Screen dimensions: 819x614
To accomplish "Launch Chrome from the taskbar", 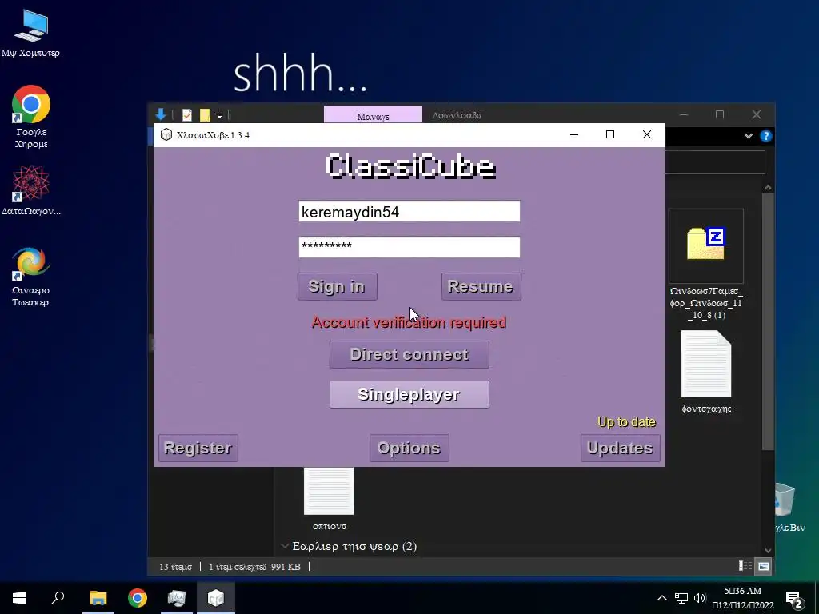I will tap(138, 598).
